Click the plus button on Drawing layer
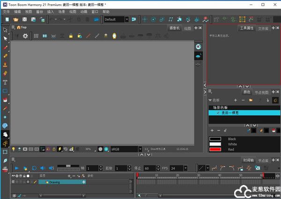The width and height of the screenshot is (281, 199). pos(84,182)
